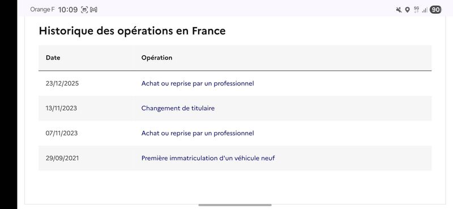Viewport: 453px width, 209px height.
Task: Select the Opération column header
Action: tap(157, 58)
